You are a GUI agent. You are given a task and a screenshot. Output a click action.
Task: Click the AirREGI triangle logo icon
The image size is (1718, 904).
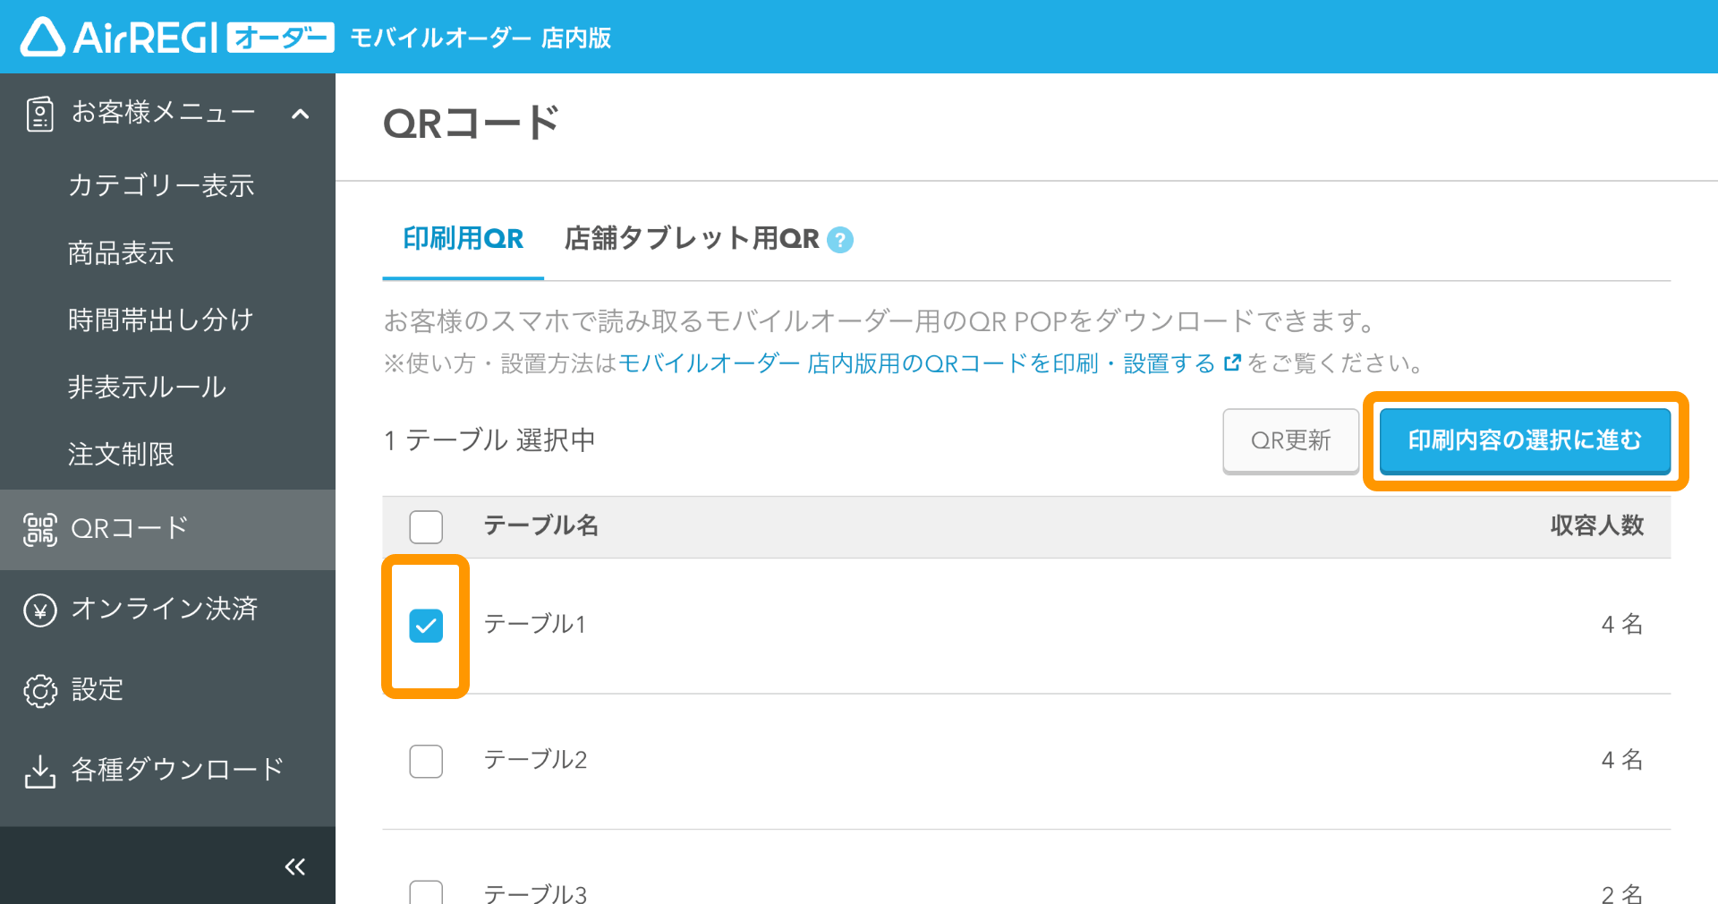pos(42,38)
